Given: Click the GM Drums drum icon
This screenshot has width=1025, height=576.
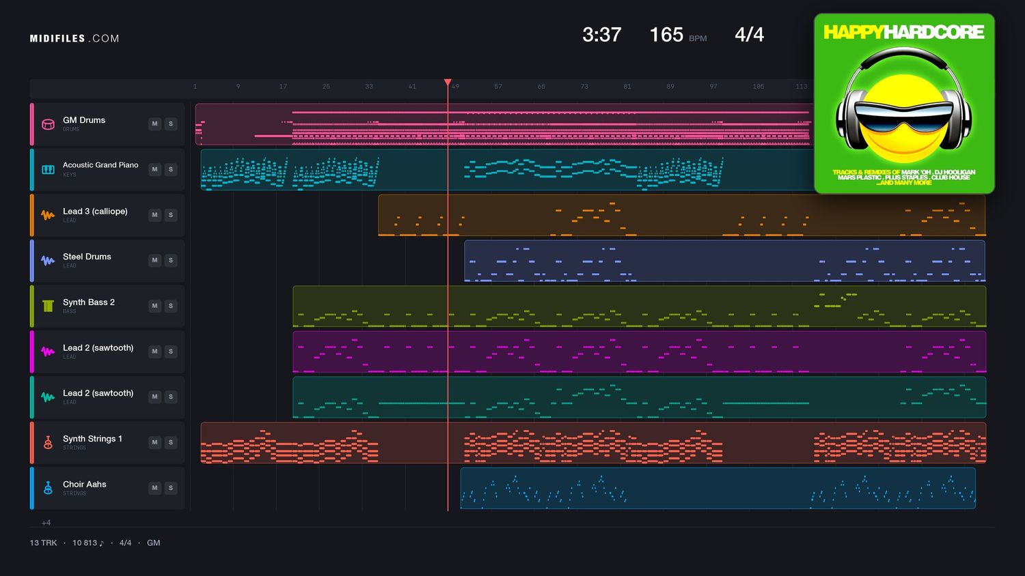Looking at the screenshot, I should point(48,124).
